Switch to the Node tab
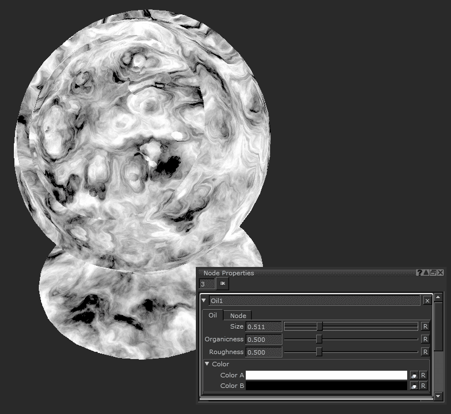451x414 pixels. pyautogui.click(x=238, y=315)
